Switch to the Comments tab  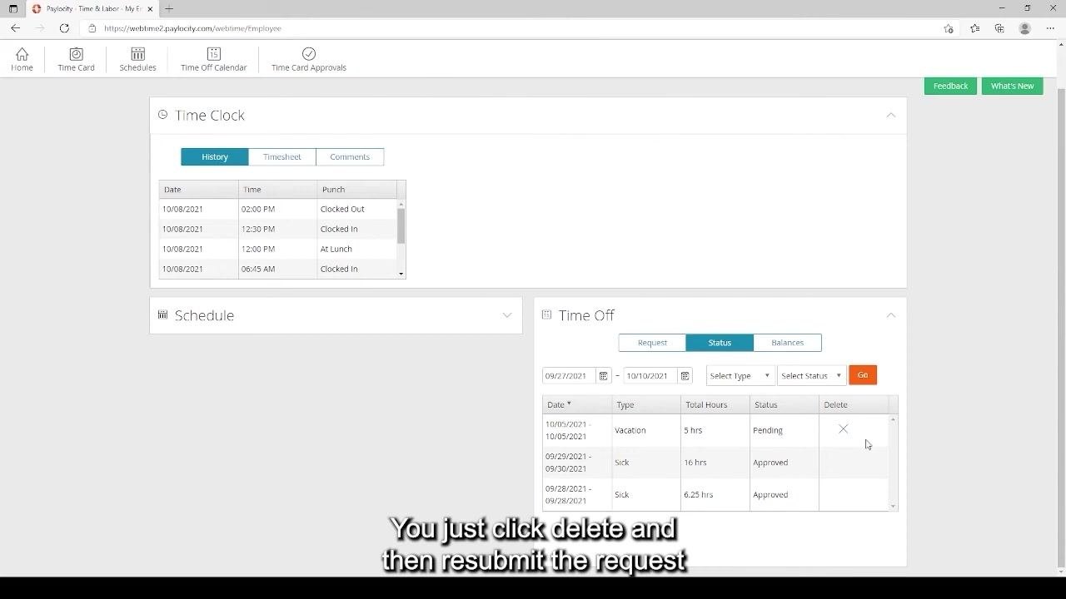pyautogui.click(x=350, y=156)
